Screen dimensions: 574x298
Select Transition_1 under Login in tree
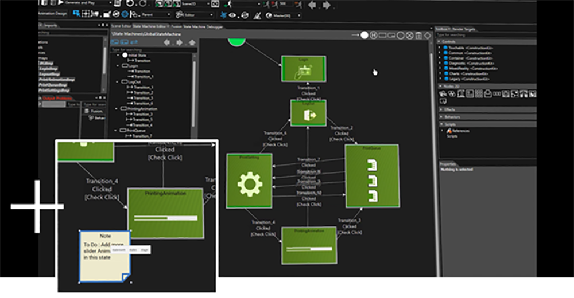click(x=143, y=77)
